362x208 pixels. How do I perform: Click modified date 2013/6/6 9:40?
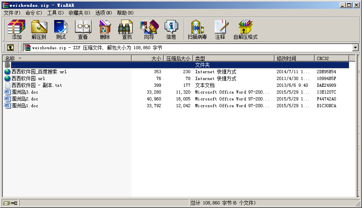click(x=292, y=85)
